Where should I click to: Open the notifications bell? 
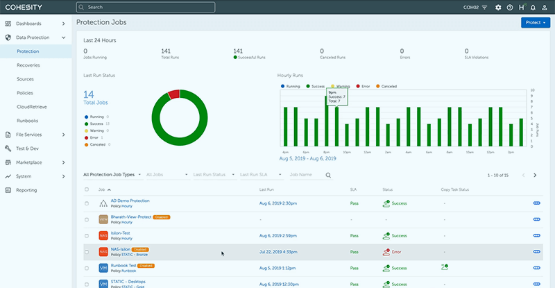533,8
